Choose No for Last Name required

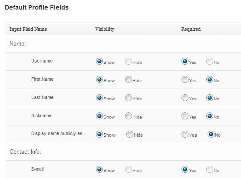(x=210, y=98)
